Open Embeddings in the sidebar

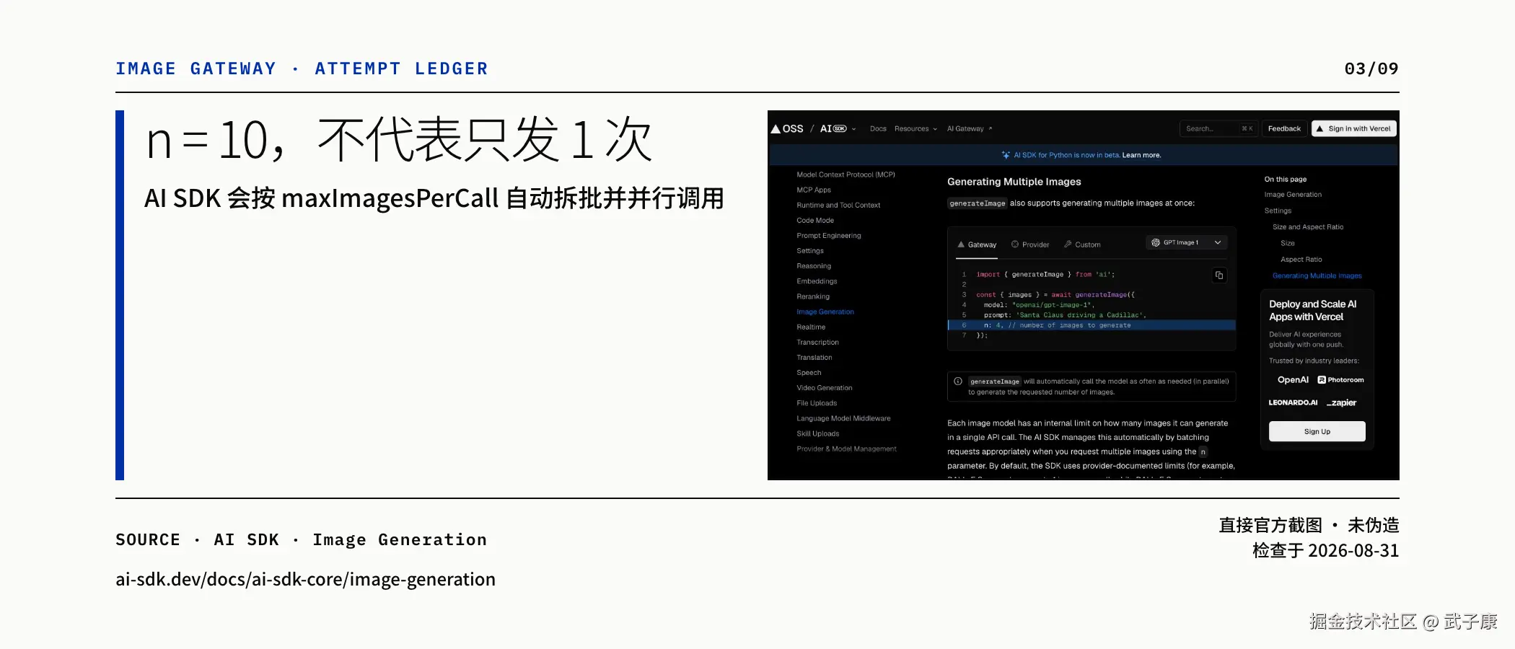click(817, 281)
